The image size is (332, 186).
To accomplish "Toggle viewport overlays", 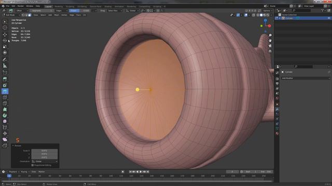I will (x=246, y=15).
